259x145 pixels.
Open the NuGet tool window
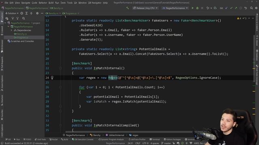54,139
